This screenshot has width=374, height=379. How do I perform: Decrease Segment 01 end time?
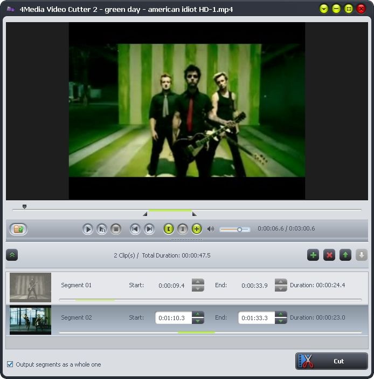(281, 288)
